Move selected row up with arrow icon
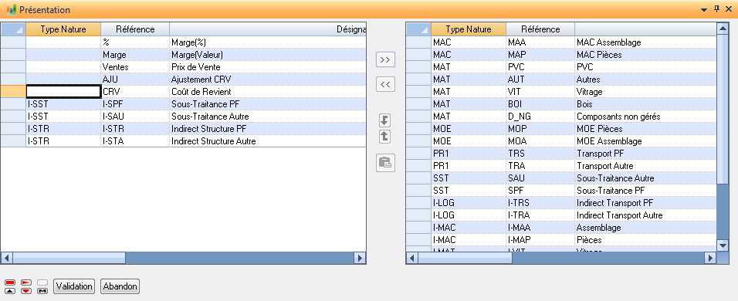Viewport: 738px width, 301px height. 384,137
